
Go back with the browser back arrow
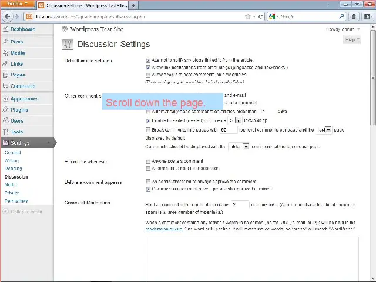click(7, 16)
